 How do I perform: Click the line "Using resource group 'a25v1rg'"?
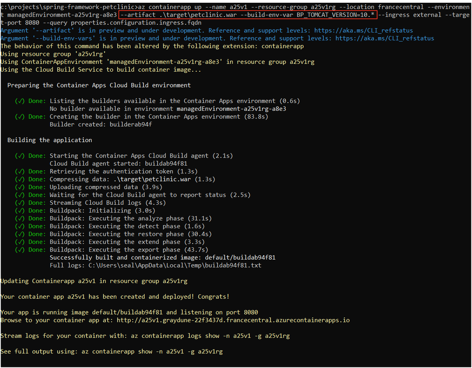[53, 54]
